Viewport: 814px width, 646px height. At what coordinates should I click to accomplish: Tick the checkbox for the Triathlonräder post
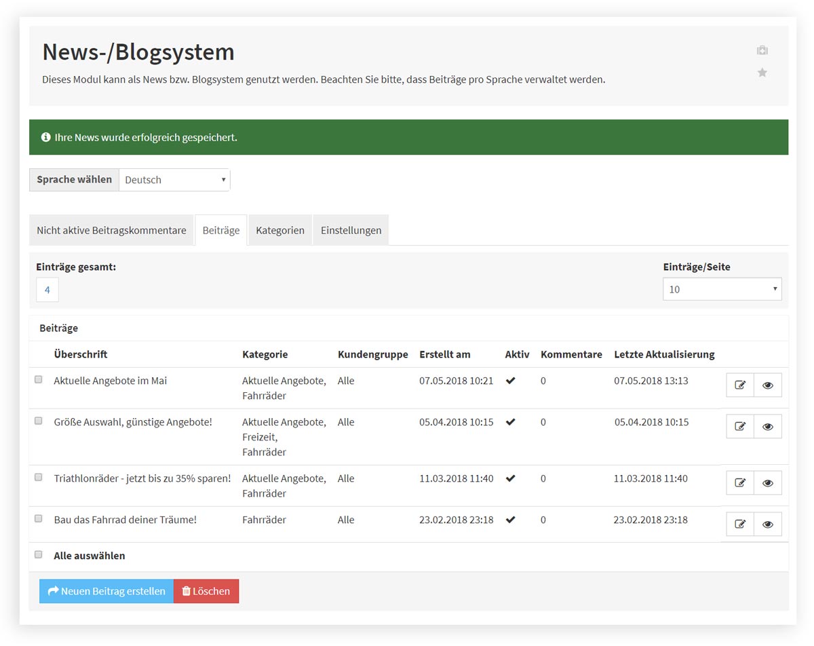coord(39,477)
